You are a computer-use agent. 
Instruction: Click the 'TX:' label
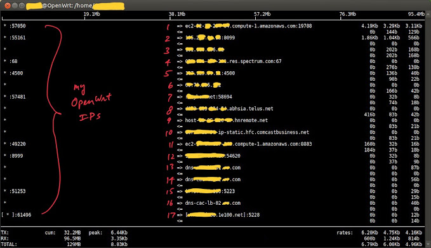click(x=4, y=233)
